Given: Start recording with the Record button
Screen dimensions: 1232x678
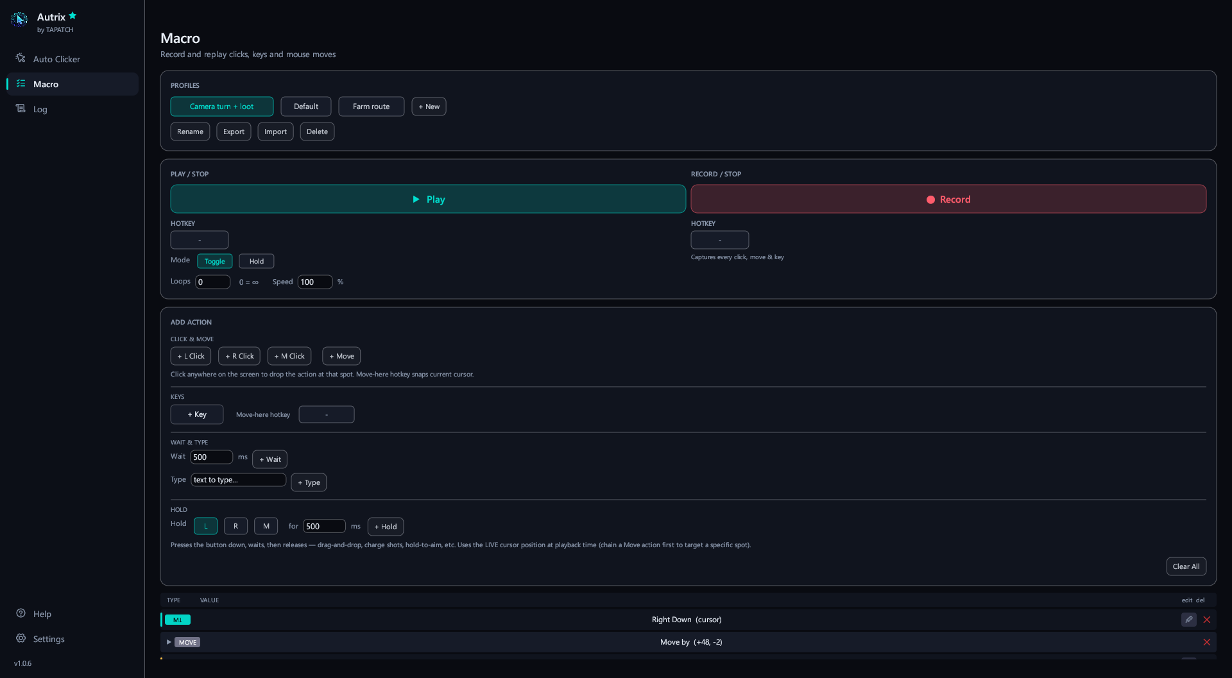Looking at the screenshot, I should pyautogui.click(x=948, y=199).
